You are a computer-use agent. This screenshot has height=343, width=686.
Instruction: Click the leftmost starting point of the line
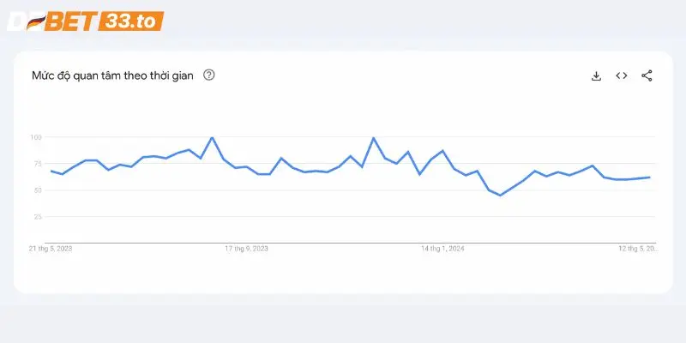51,171
